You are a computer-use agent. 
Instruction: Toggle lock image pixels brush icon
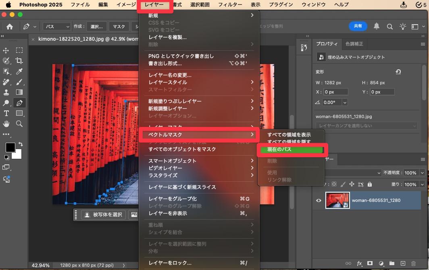coord(343,184)
